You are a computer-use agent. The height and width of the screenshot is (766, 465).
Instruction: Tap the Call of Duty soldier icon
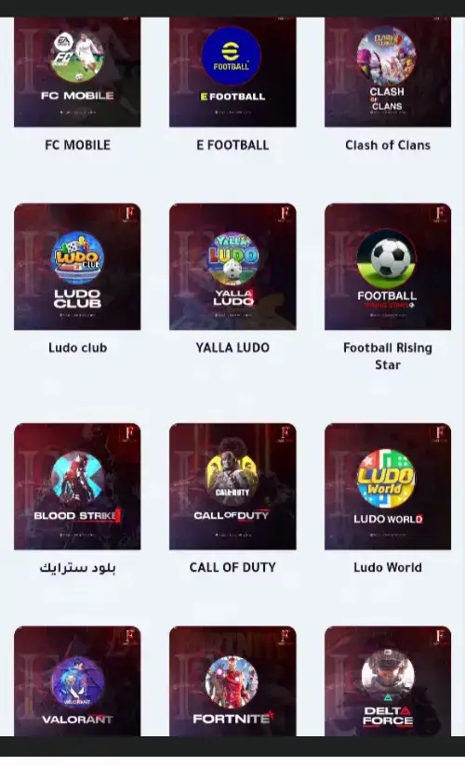point(232,480)
